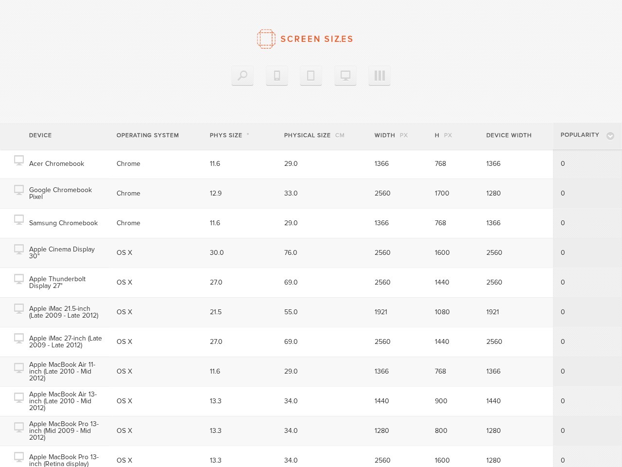Click 76.0 centimeter size value

(x=291, y=252)
